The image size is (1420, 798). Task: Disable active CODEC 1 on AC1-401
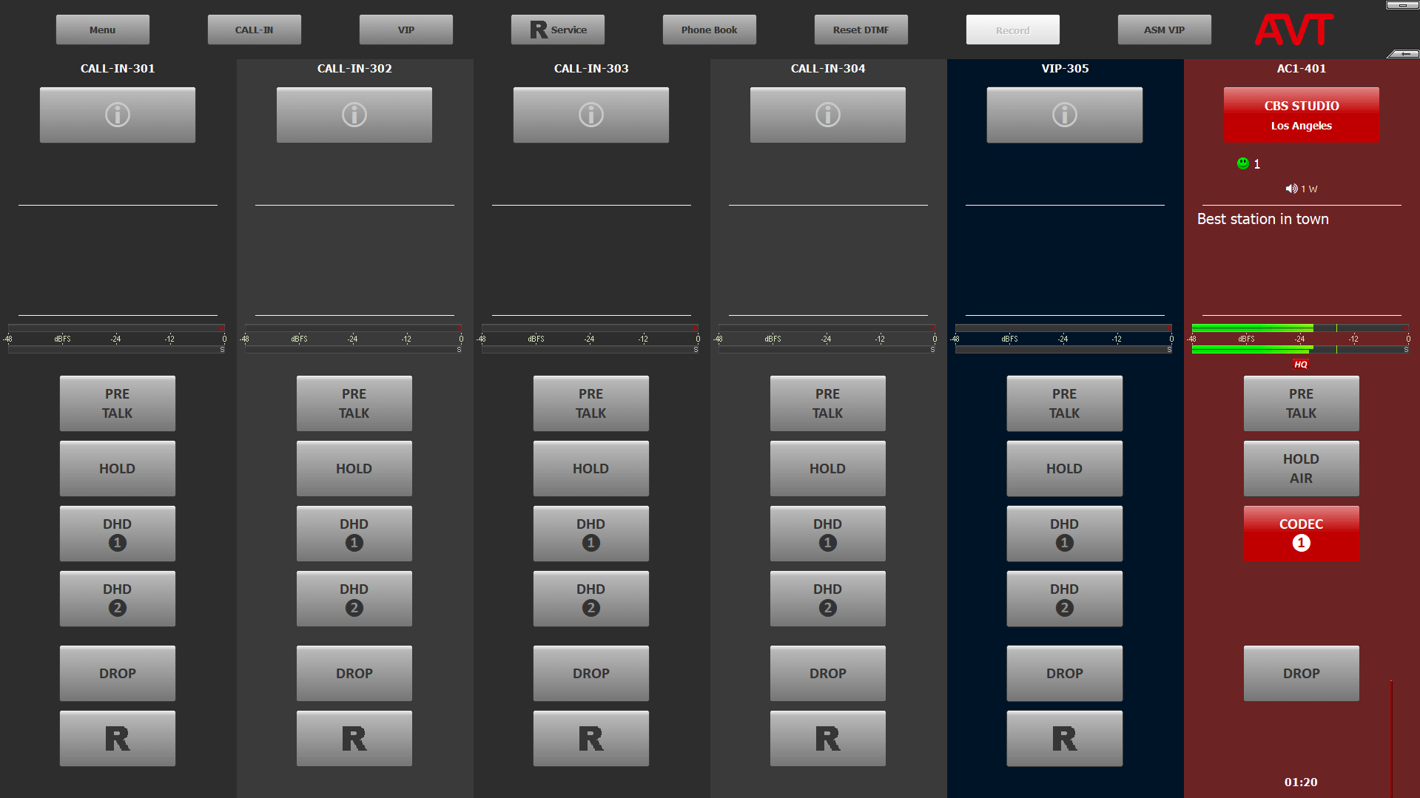pyautogui.click(x=1301, y=533)
